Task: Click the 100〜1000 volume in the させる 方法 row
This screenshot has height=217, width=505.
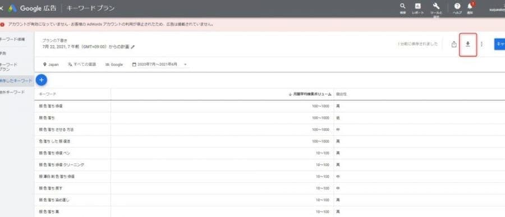Action: point(320,130)
